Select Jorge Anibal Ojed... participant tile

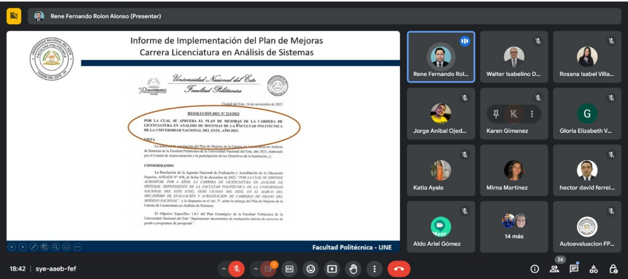pos(441,114)
